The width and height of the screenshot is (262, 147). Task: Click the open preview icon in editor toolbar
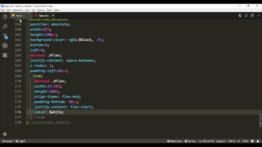(246, 16)
